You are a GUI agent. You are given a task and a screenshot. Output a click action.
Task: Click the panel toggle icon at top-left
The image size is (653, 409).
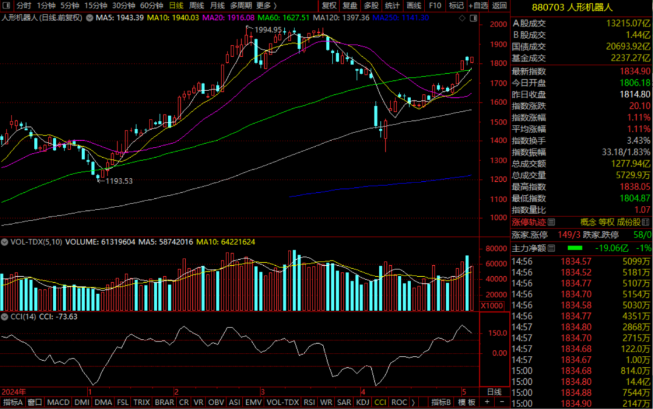pos(6,5)
